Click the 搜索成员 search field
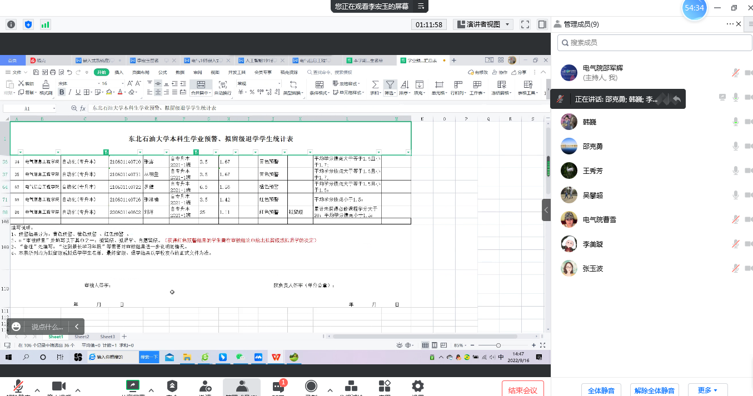This screenshot has width=753, height=396. [651, 42]
